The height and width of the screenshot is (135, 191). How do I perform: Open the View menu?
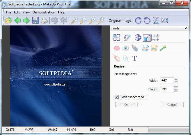(x=26, y=12)
